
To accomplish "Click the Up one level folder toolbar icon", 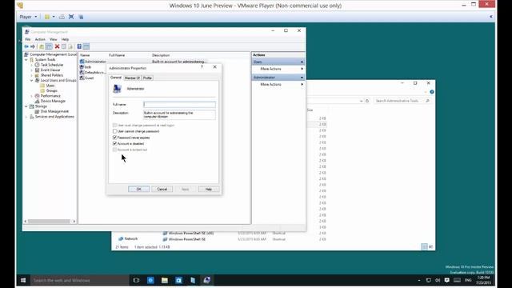I will pos(42,46).
